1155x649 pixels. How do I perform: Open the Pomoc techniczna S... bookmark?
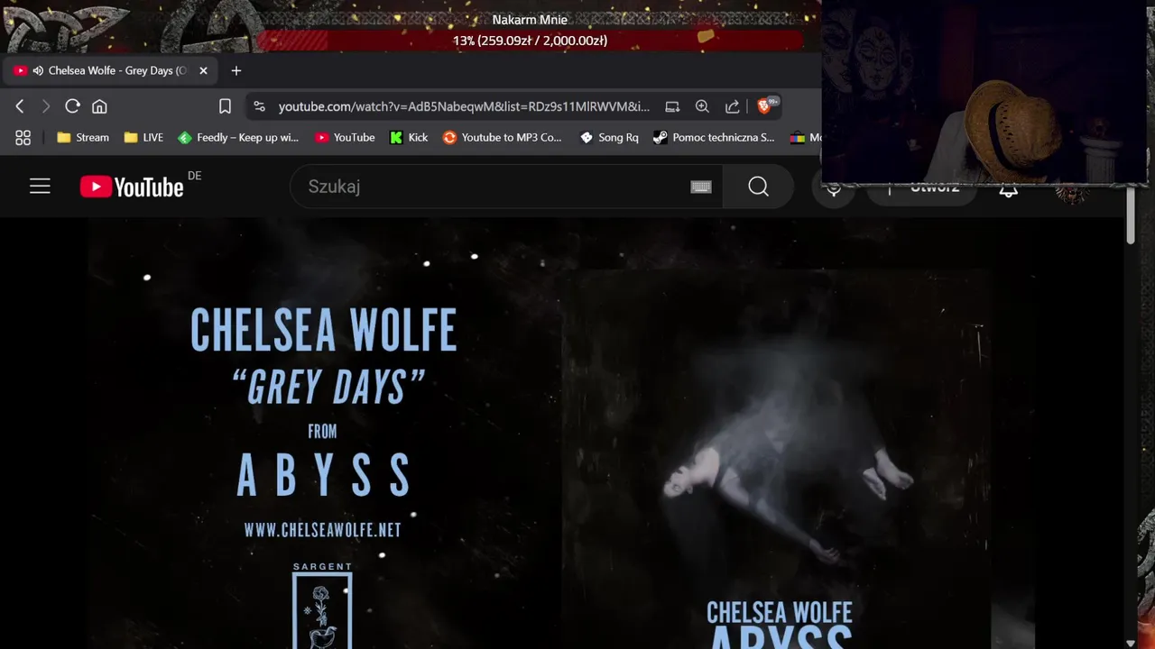[x=714, y=137]
